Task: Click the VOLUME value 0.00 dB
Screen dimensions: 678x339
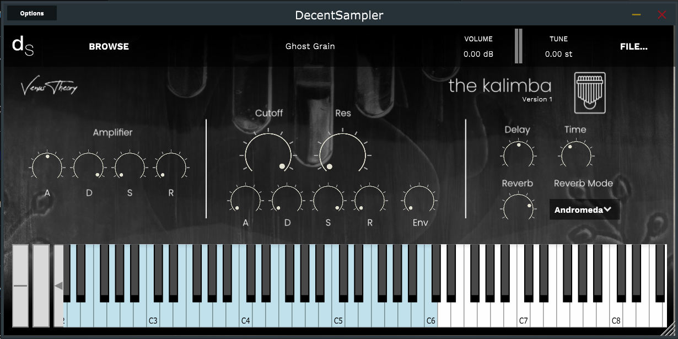Action: click(478, 54)
